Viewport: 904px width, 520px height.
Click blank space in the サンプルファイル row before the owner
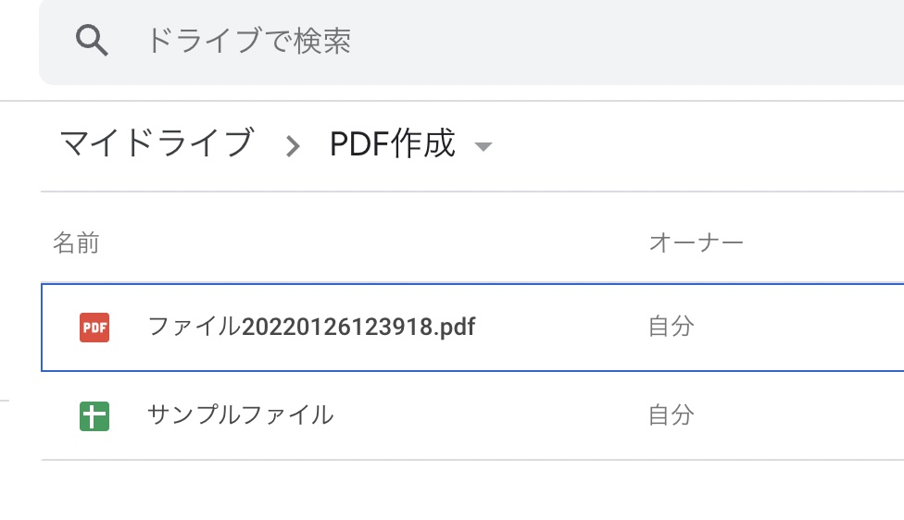[491, 415]
